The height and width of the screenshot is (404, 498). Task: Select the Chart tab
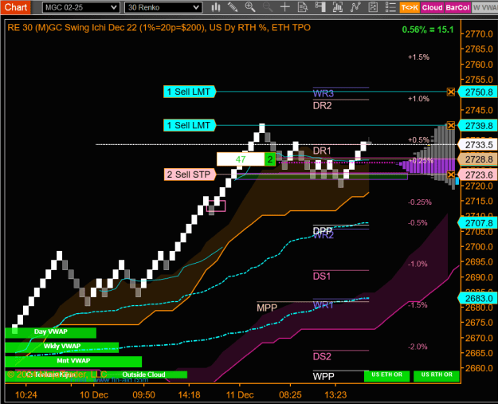pyautogui.click(x=15, y=7)
